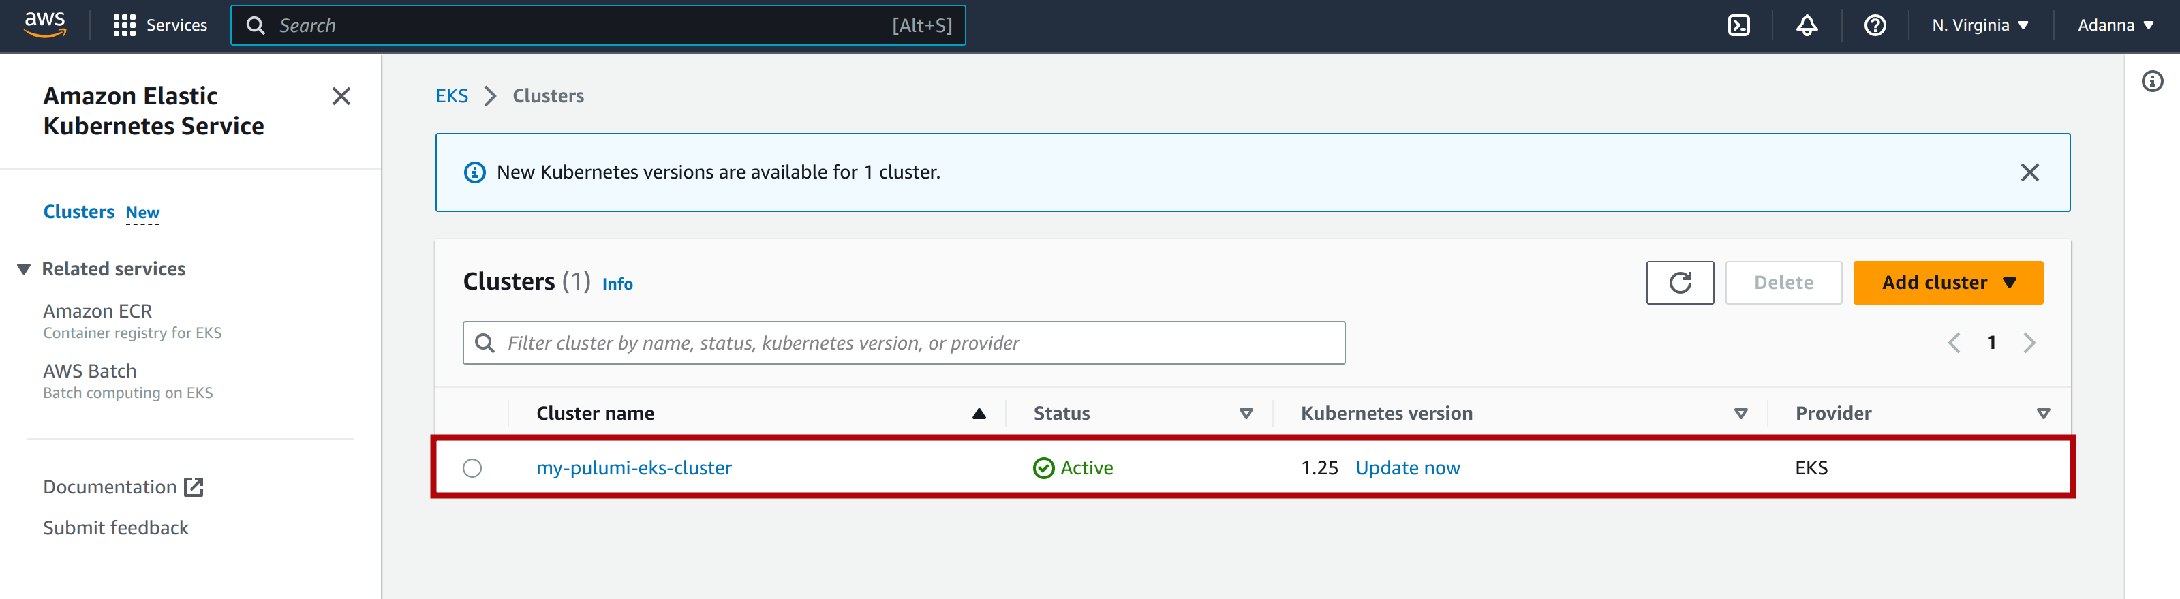Open the help question mark menu
Image resolution: width=2180 pixels, height=599 pixels.
(1875, 25)
